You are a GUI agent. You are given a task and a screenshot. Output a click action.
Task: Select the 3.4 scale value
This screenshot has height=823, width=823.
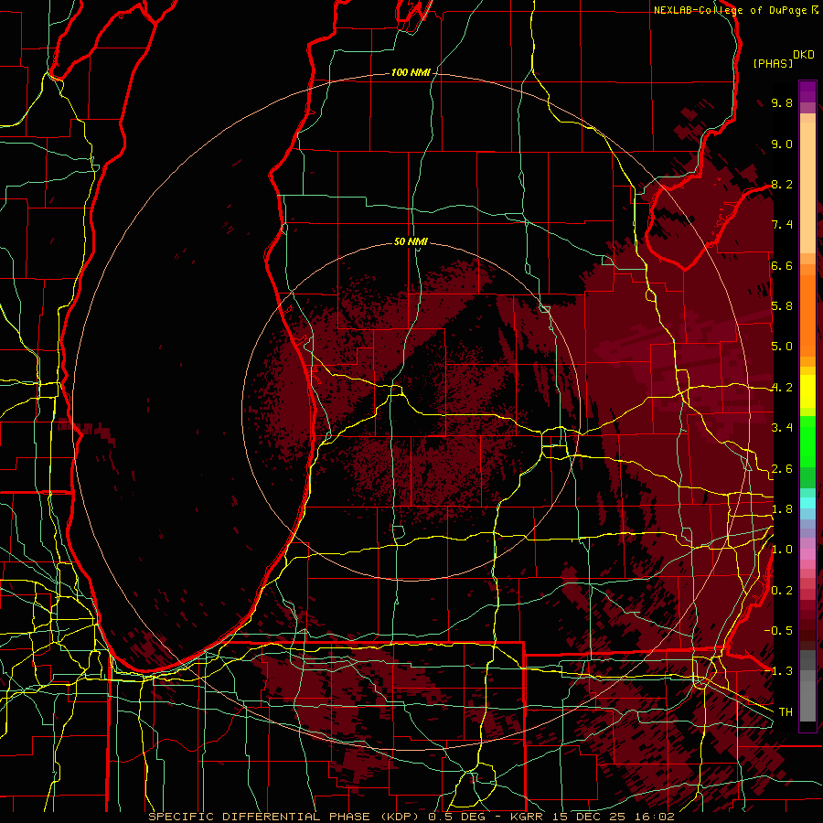pos(782,428)
